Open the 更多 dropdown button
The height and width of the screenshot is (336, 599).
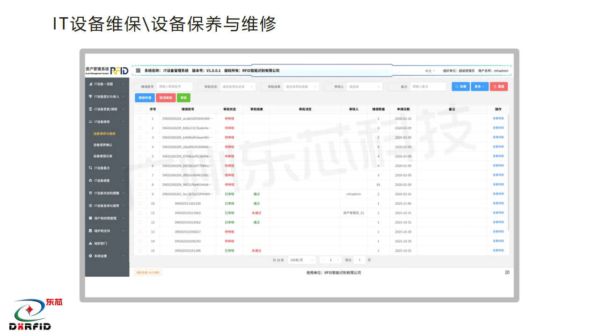coord(480,86)
